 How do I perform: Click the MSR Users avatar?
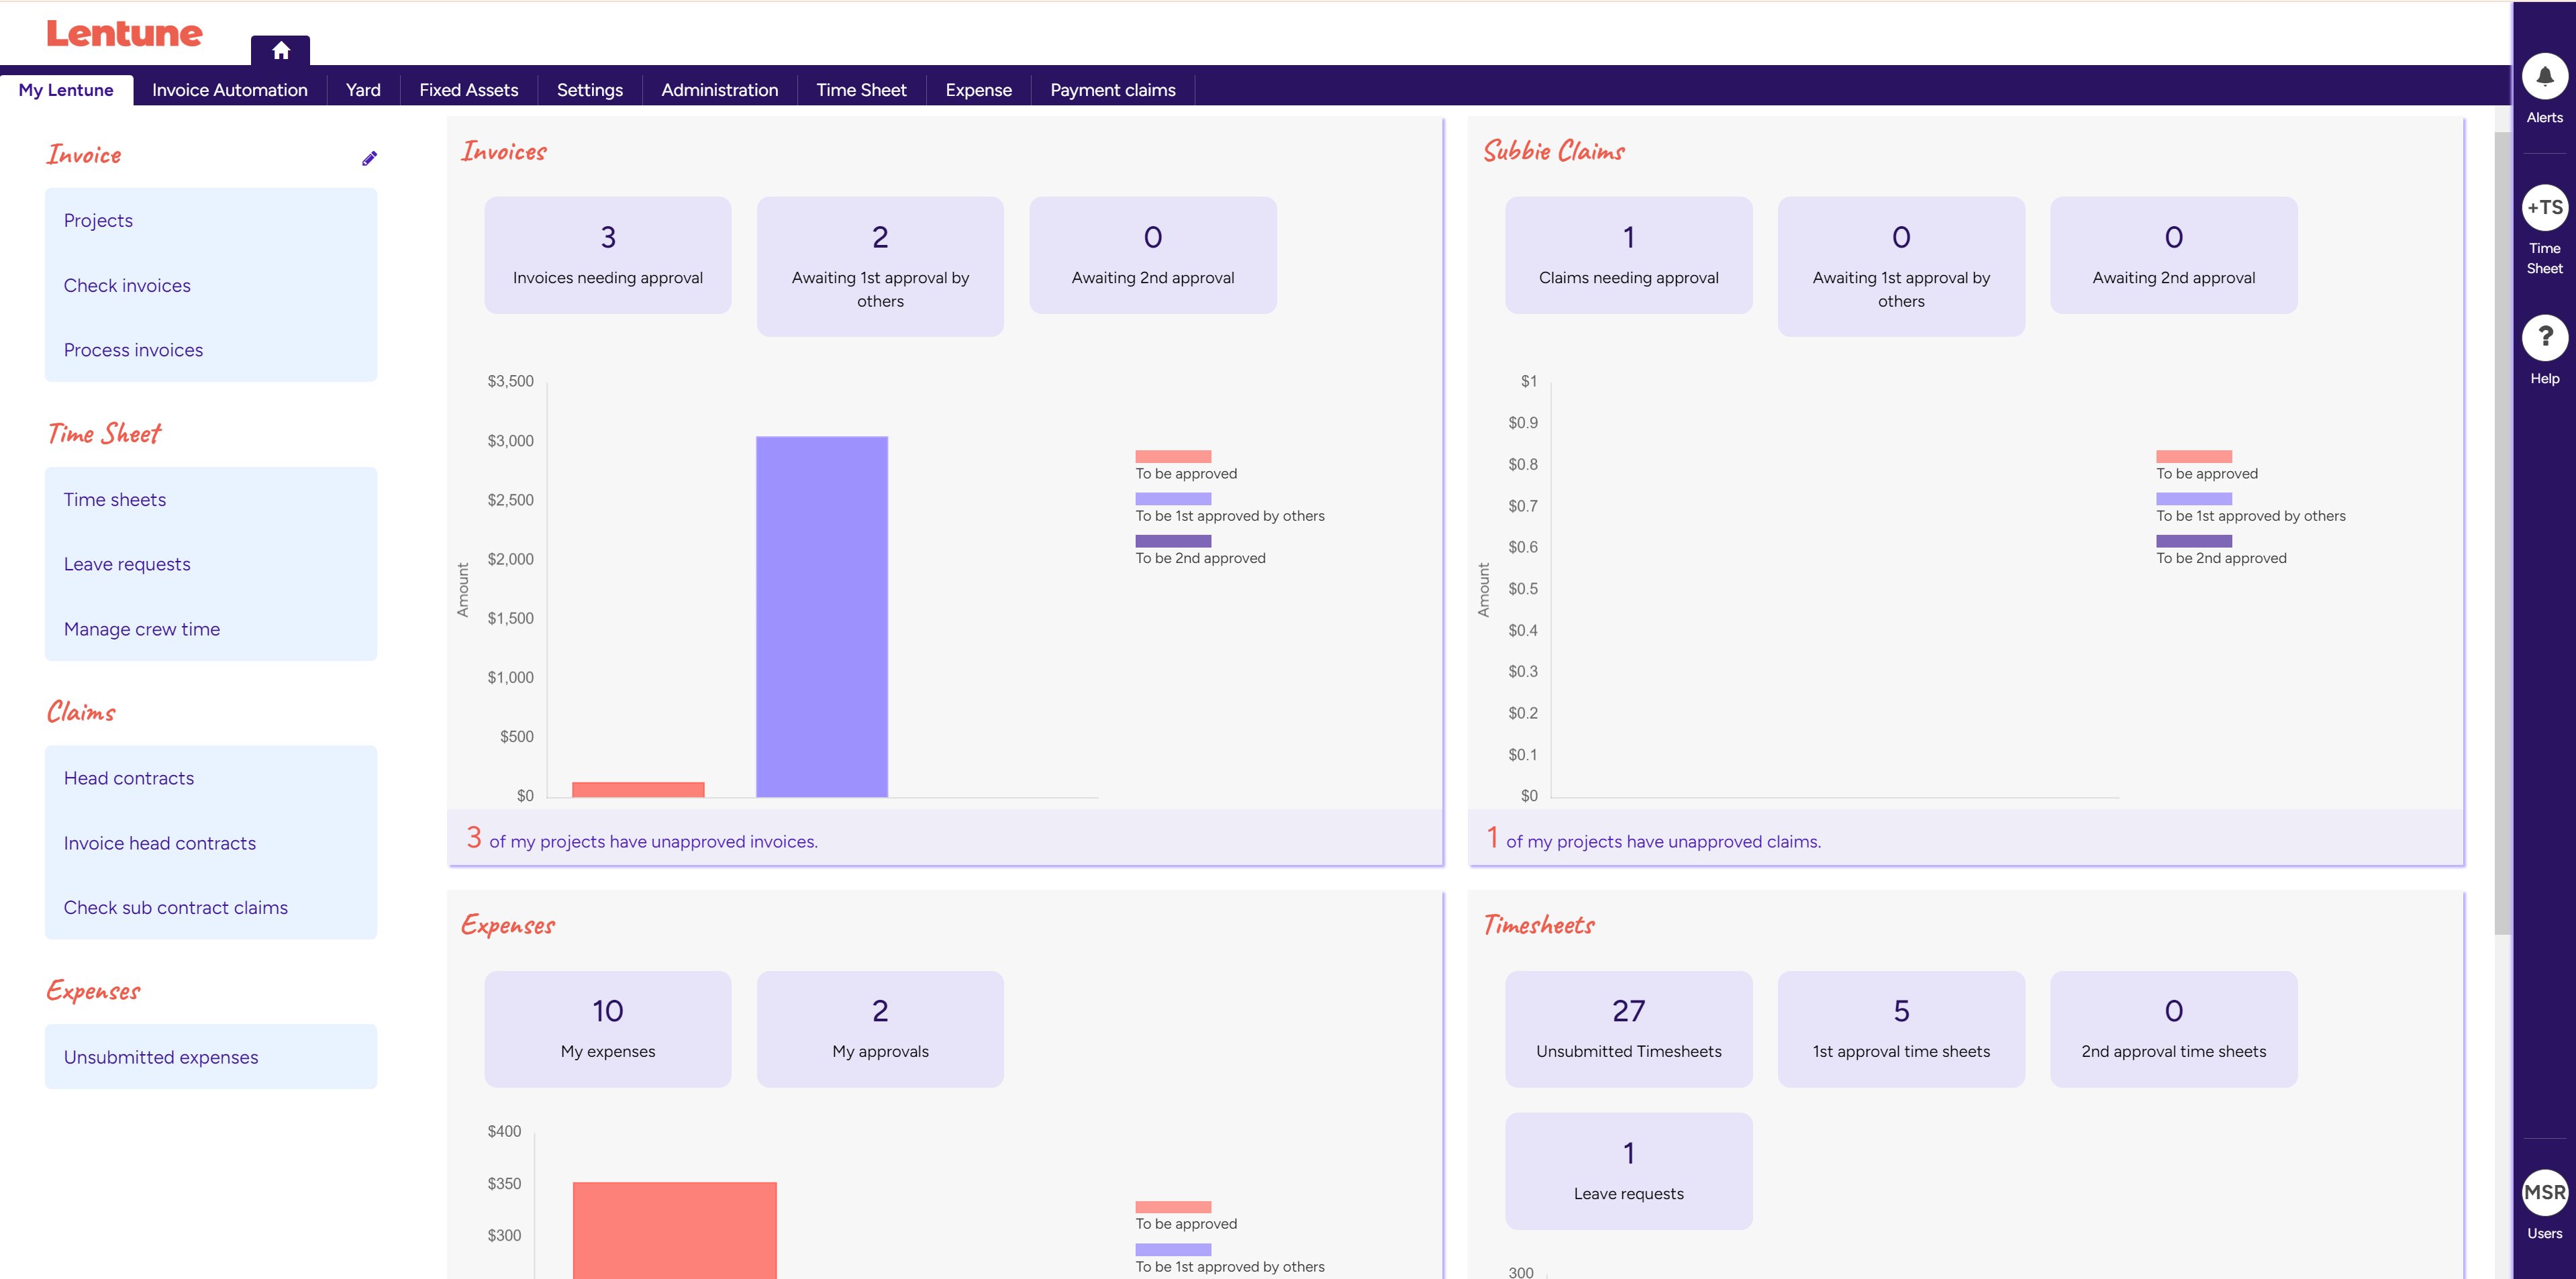click(2544, 1192)
